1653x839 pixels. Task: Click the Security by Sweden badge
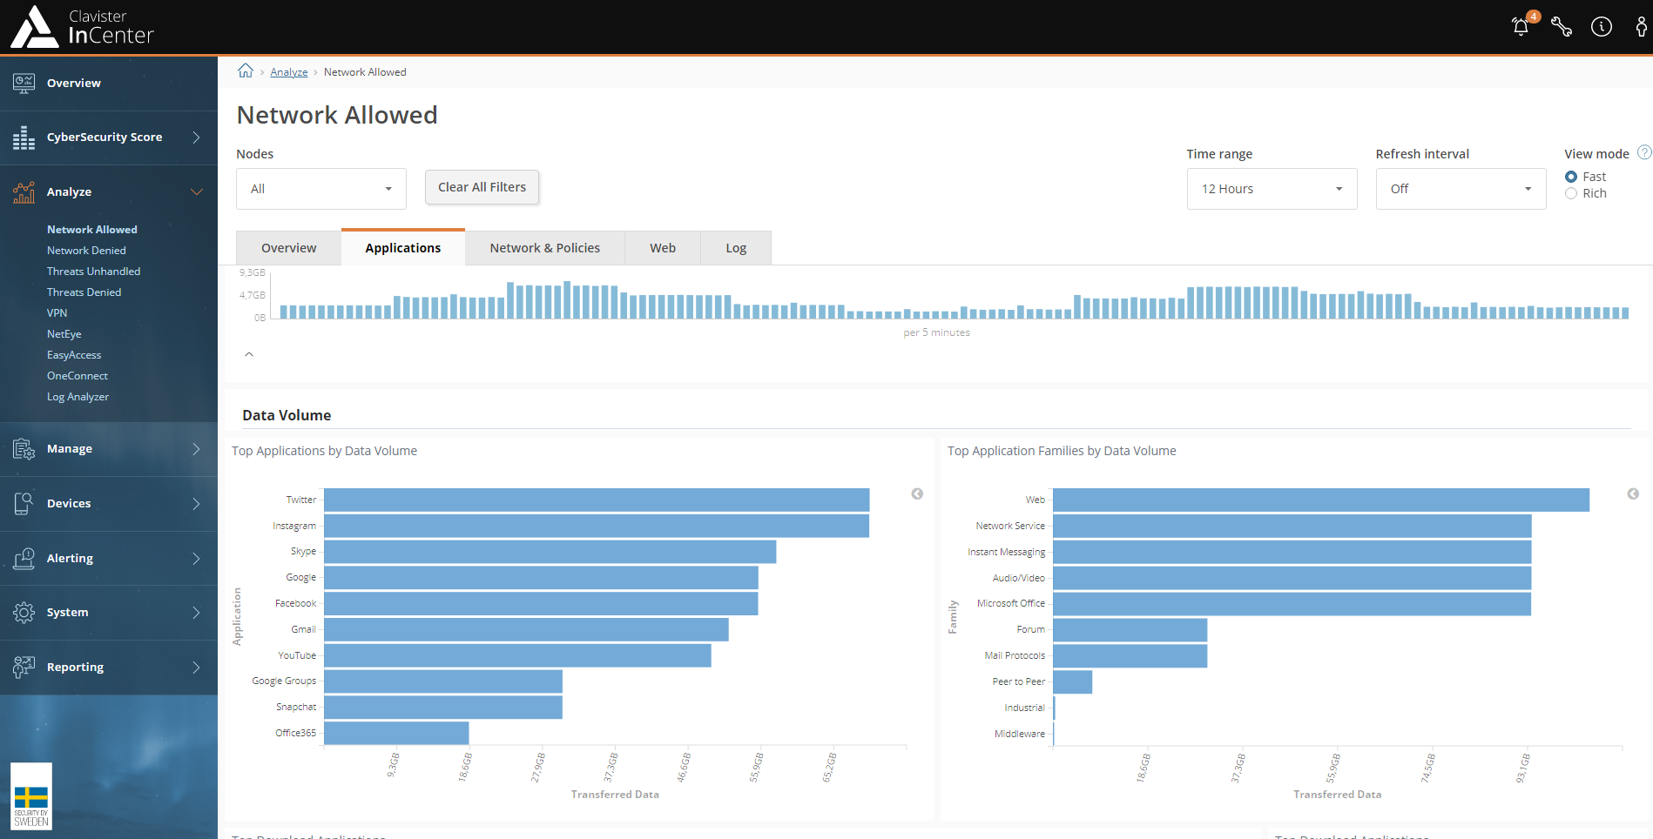[31, 796]
